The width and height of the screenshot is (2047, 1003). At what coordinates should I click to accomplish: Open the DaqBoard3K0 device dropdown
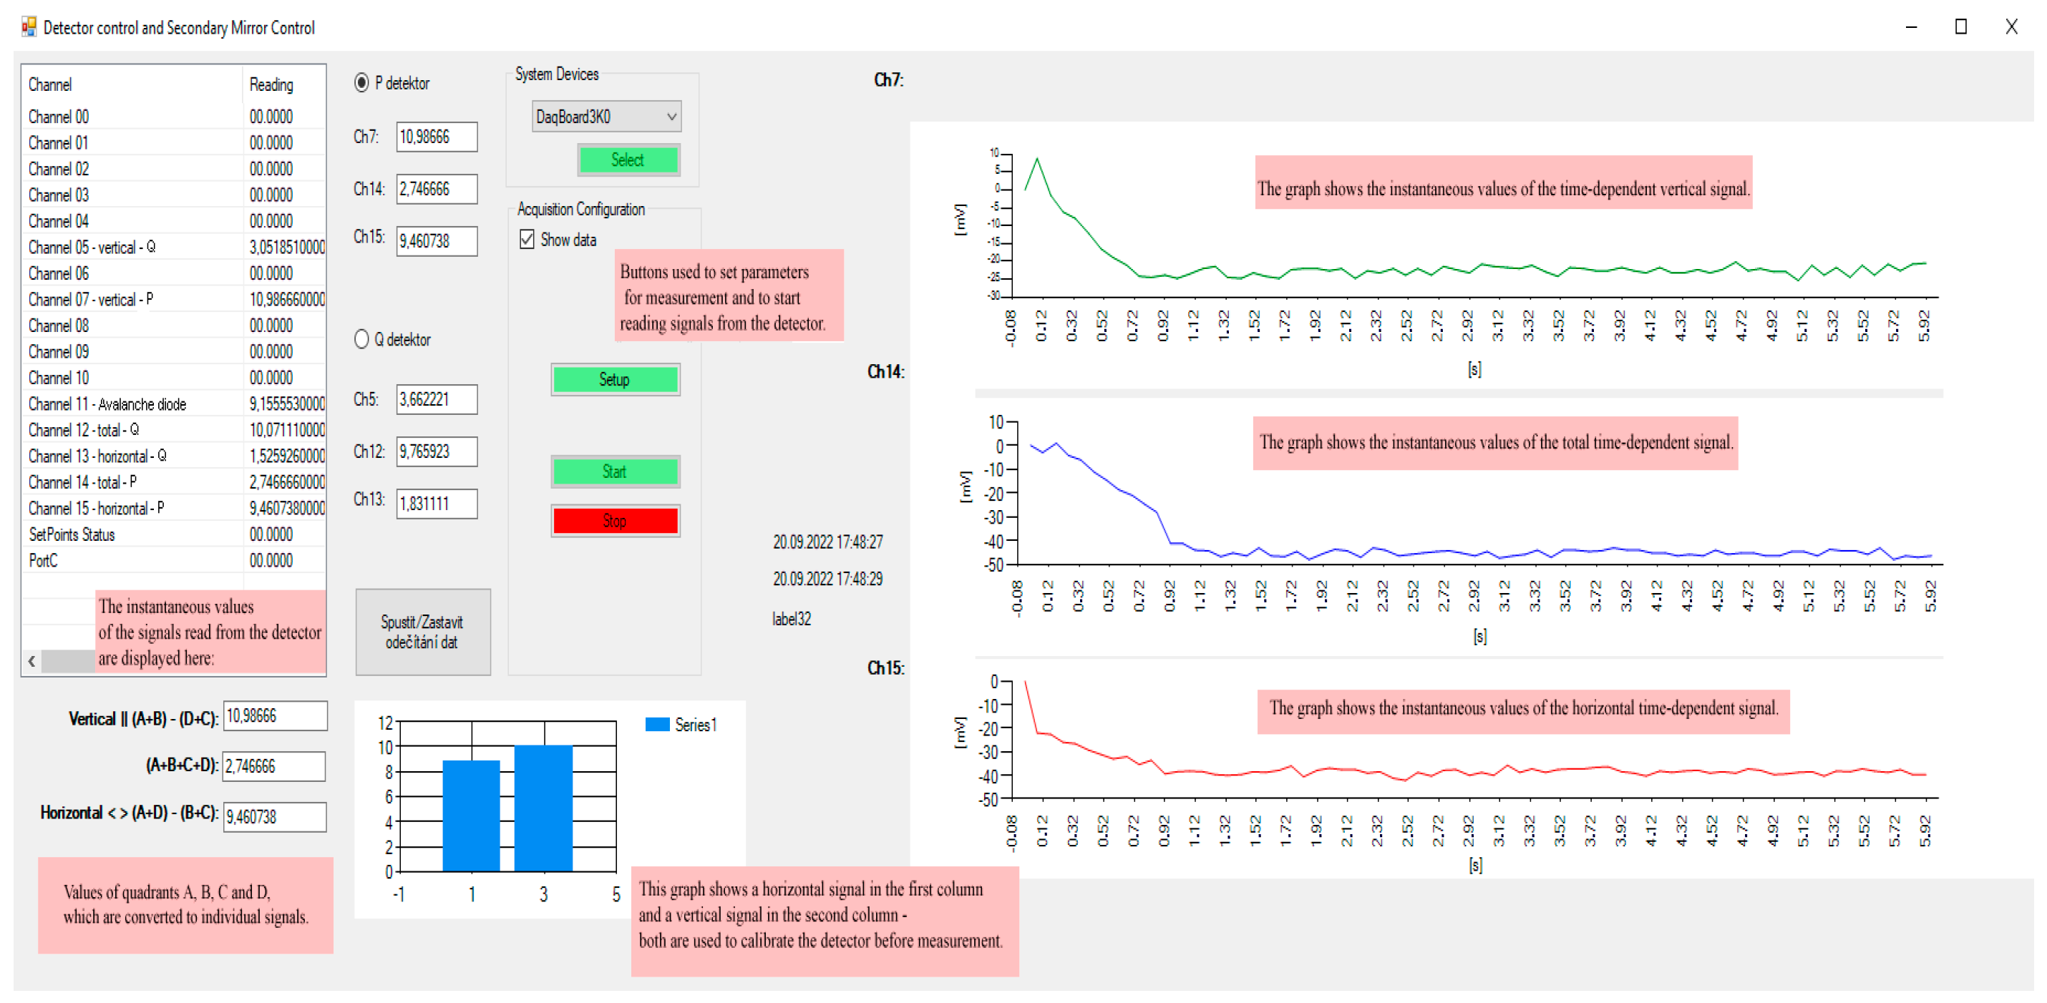596,117
